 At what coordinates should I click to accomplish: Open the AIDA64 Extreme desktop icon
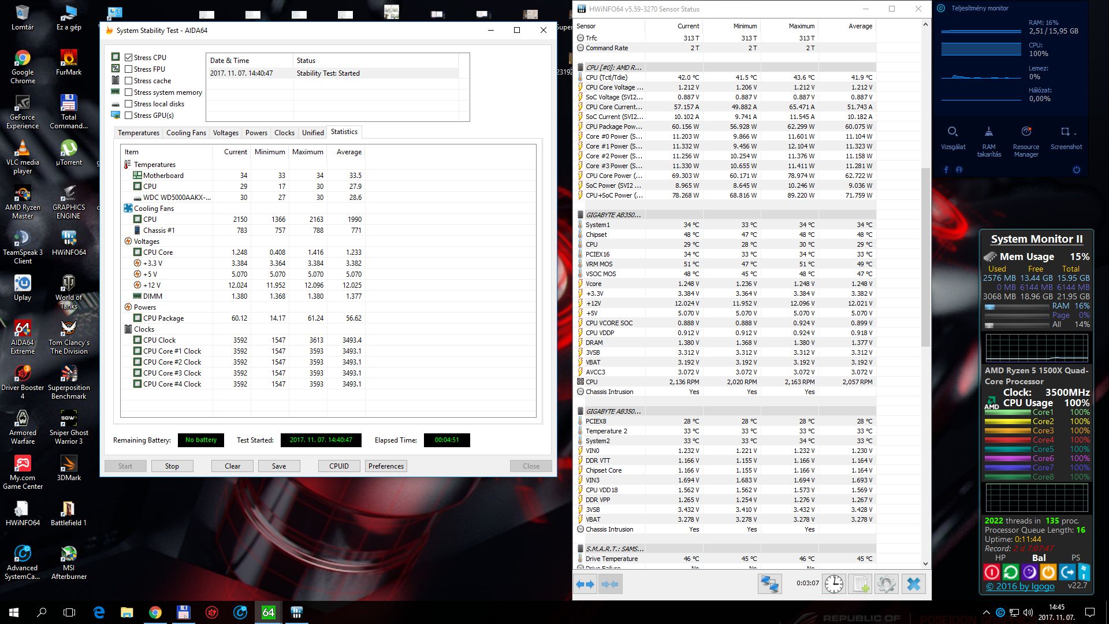click(x=23, y=337)
